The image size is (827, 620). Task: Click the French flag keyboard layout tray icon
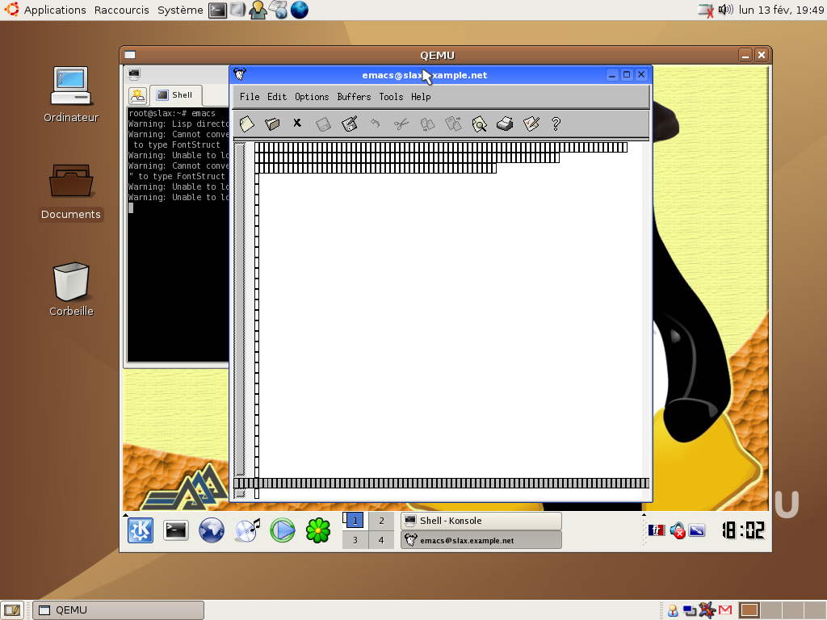656,530
